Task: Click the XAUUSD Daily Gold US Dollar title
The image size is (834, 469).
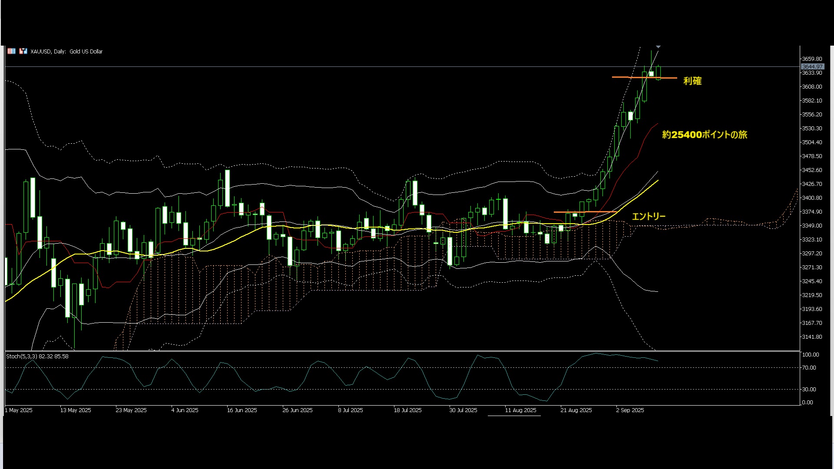Action: coord(66,51)
